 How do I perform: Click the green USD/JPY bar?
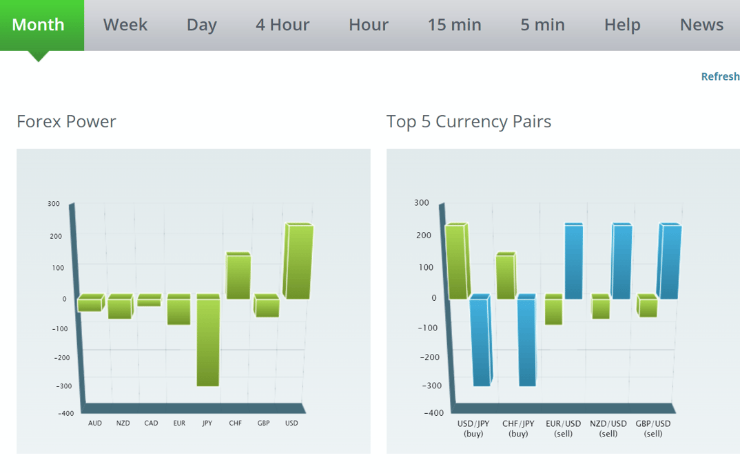456,262
